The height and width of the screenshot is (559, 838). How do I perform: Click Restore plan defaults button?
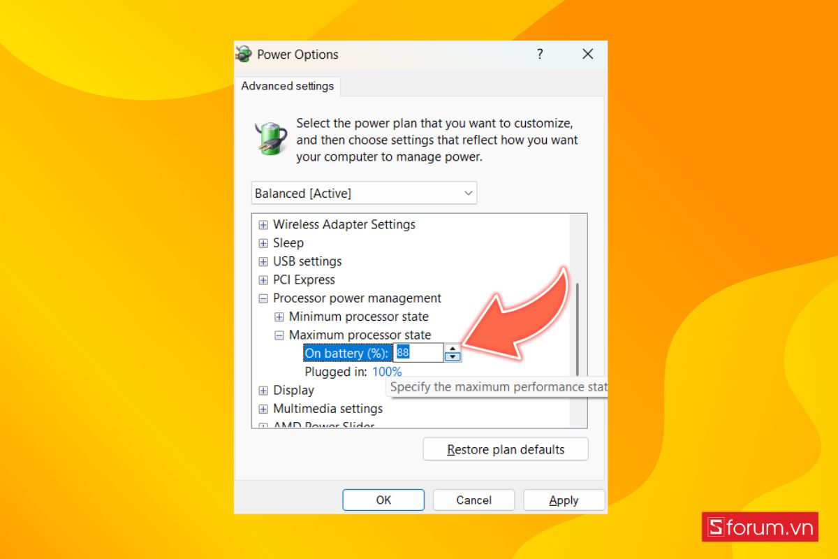506,449
